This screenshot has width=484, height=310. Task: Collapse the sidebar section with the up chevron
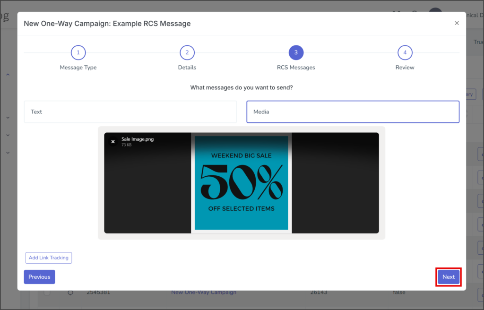[x=8, y=74]
